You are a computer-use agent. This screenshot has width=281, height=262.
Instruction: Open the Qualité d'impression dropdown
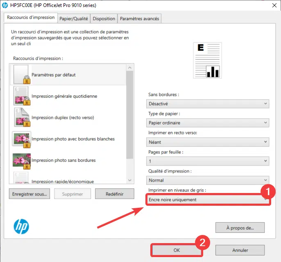click(208, 180)
